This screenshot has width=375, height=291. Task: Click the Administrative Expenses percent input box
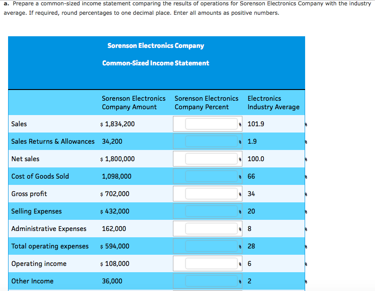tap(211, 228)
